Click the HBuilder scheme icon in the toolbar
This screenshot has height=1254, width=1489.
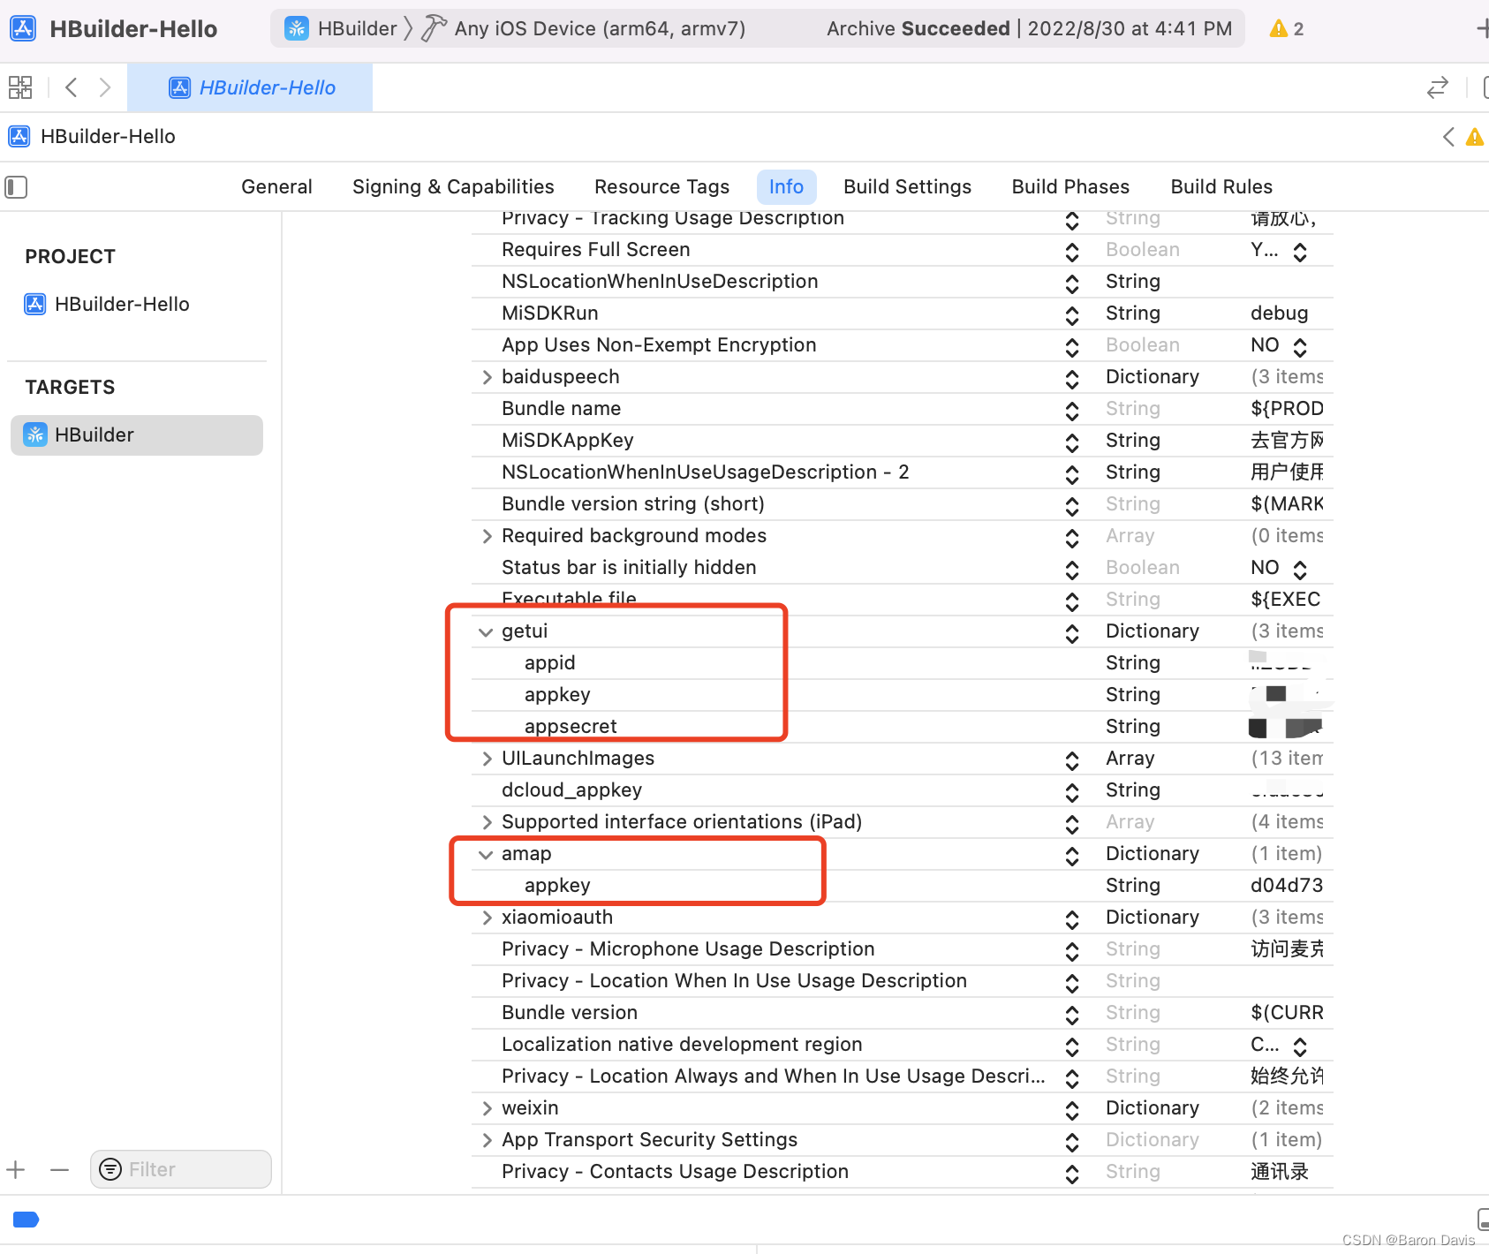point(297,29)
